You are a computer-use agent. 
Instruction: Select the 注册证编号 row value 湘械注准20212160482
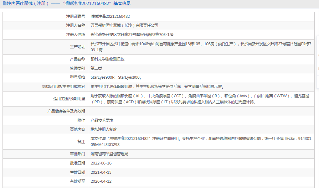pyautogui.click(x=110, y=16)
